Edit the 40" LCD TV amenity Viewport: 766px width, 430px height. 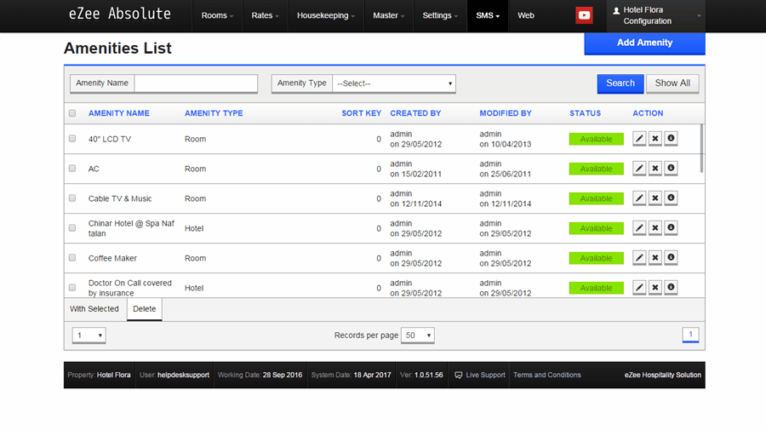(639, 139)
